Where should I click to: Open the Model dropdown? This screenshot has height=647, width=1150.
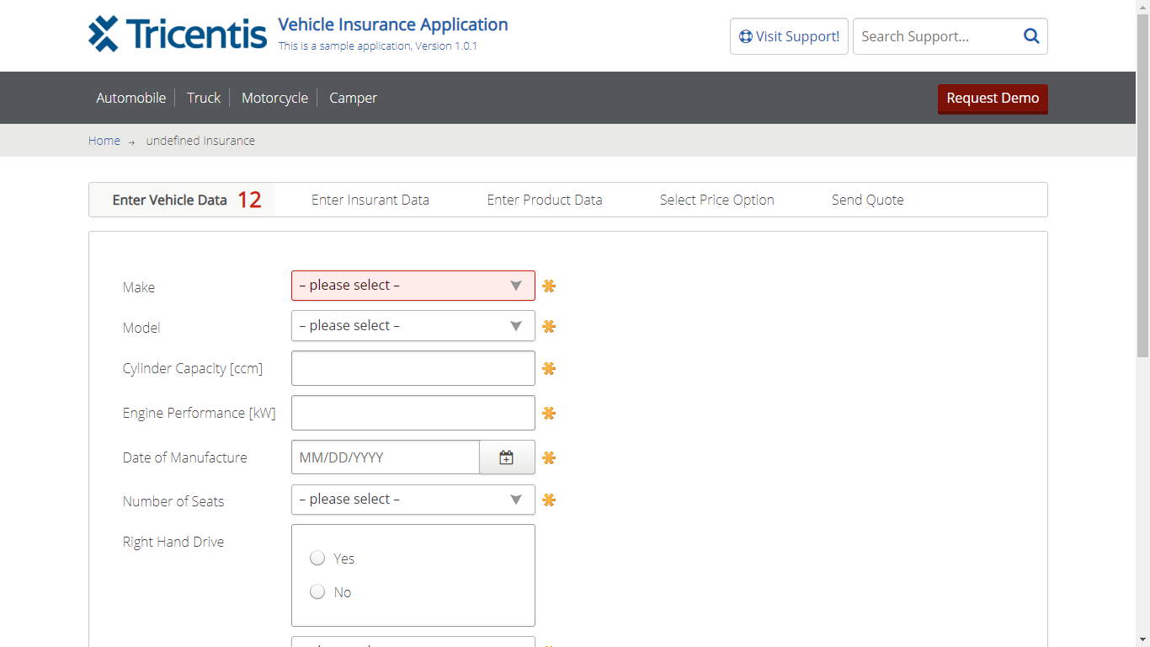click(413, 326)
